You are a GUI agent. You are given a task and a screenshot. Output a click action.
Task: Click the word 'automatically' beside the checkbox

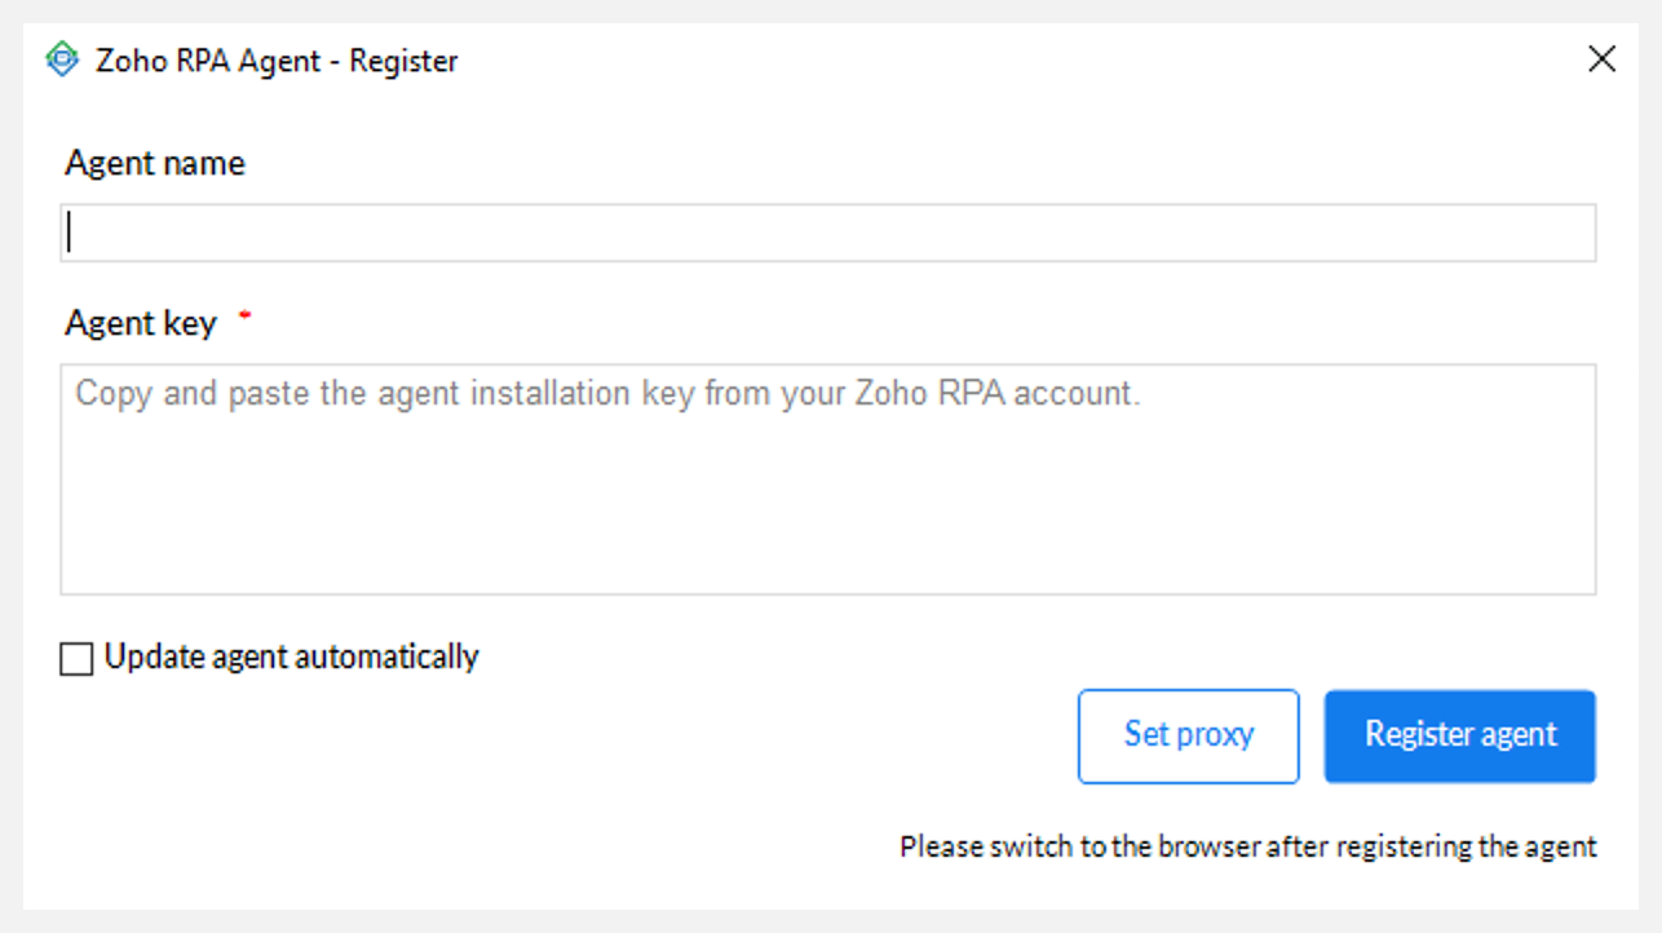[387, 658]
